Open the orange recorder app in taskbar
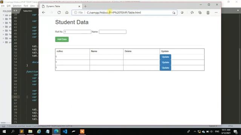 pyautogui.click(x=82, y=132)
